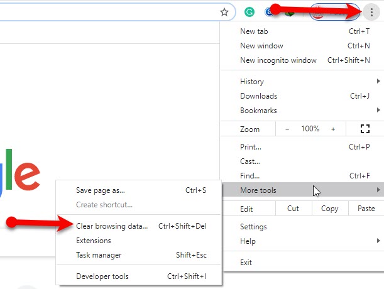Image resolution: width=384 pixels, height=289 pixels.
Task: Open Extensions from More tools submenu
Action: coord(94,241)
